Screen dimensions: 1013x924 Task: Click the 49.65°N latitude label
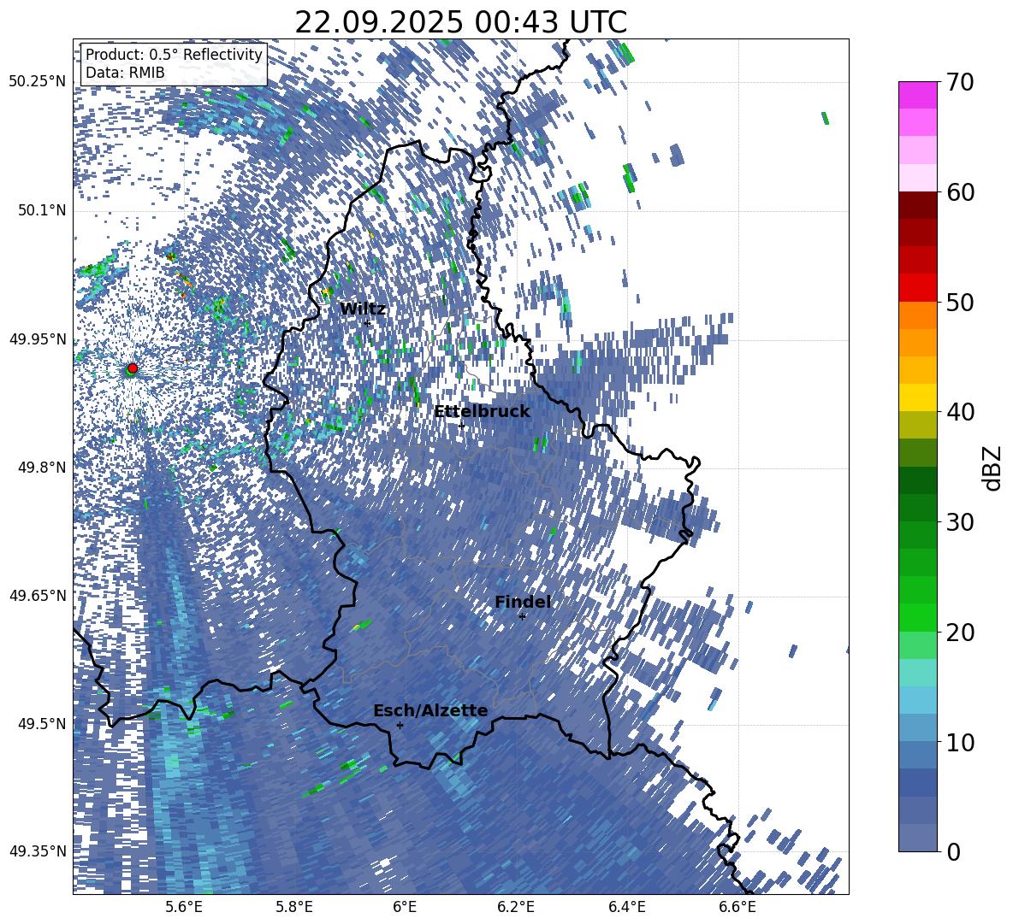click(x=38, y=595)
